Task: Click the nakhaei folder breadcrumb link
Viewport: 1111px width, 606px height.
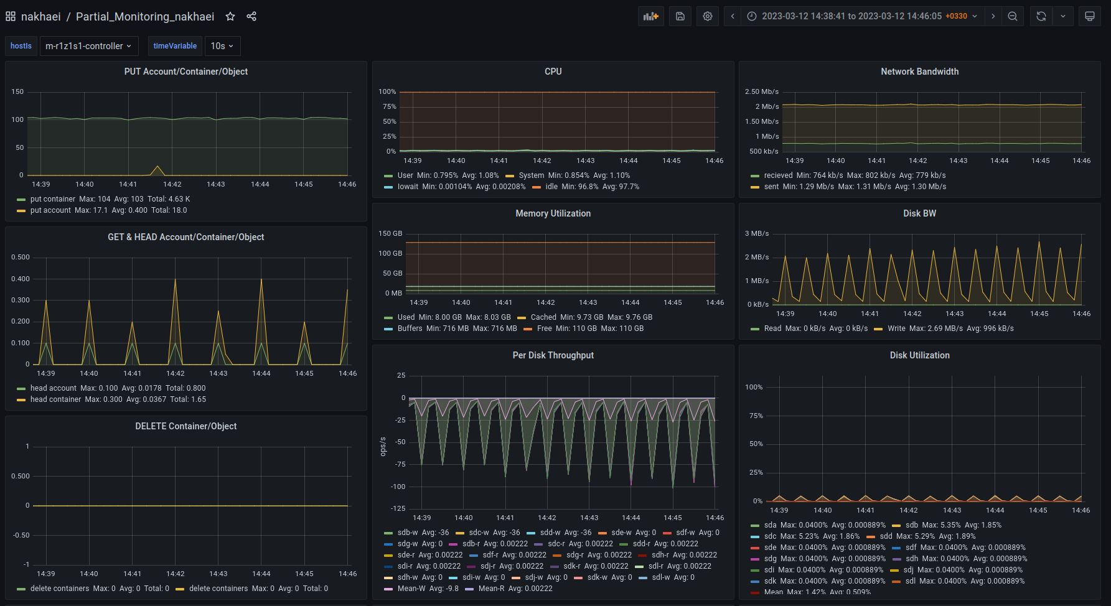Action: pyautogui.click(x=41, y=16)
